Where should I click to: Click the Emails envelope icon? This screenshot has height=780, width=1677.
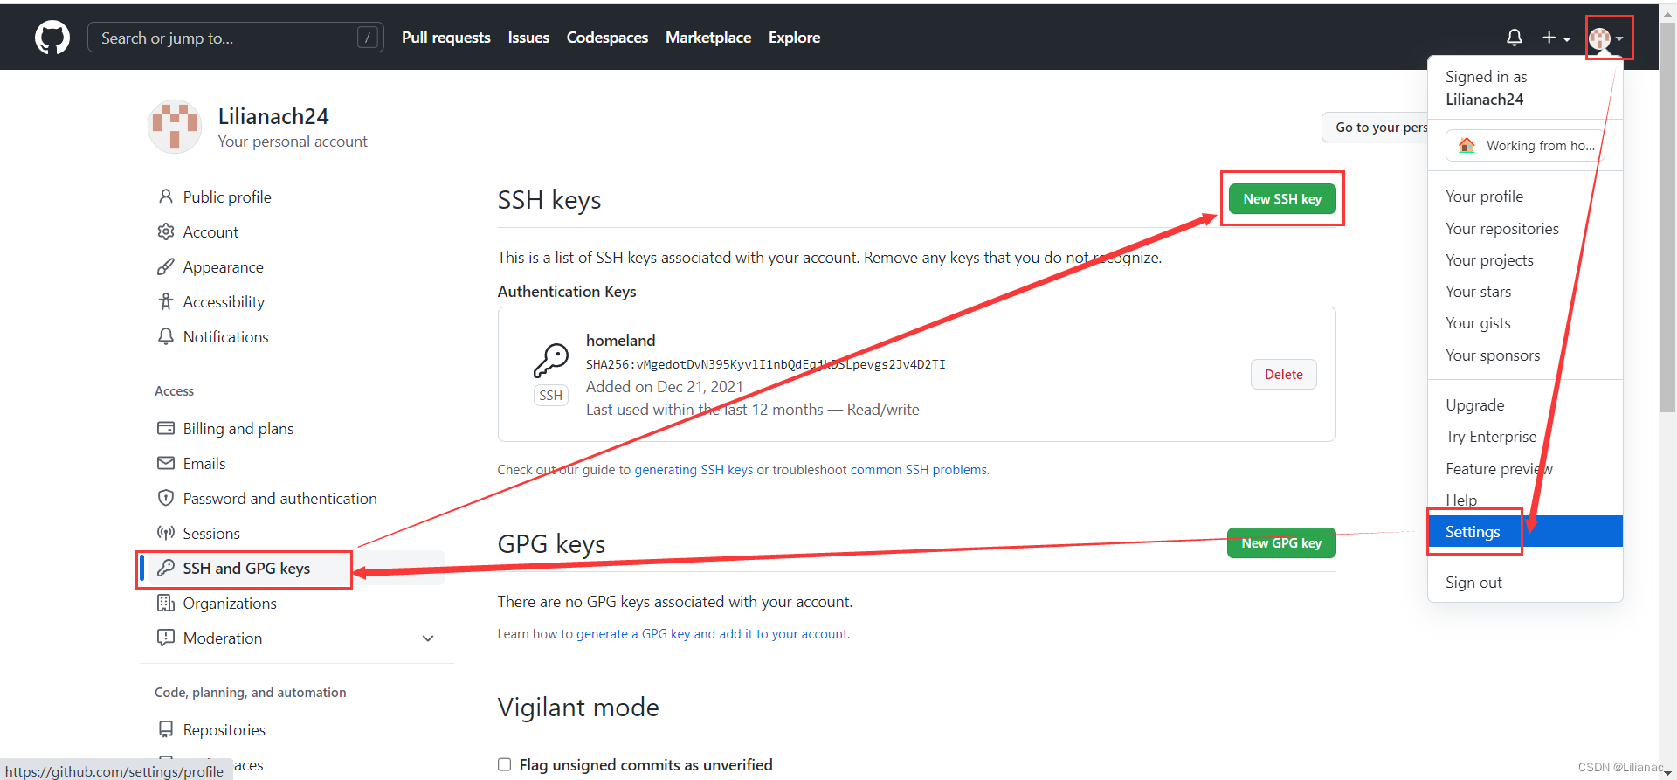pos(166,463)
